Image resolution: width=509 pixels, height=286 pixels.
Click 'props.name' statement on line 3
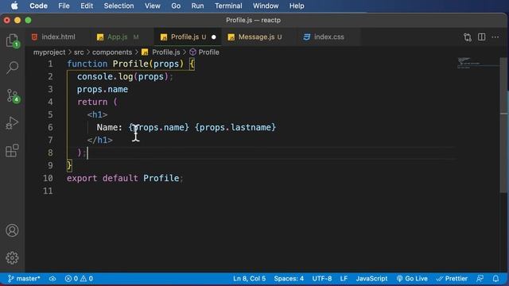click(103, 90)
